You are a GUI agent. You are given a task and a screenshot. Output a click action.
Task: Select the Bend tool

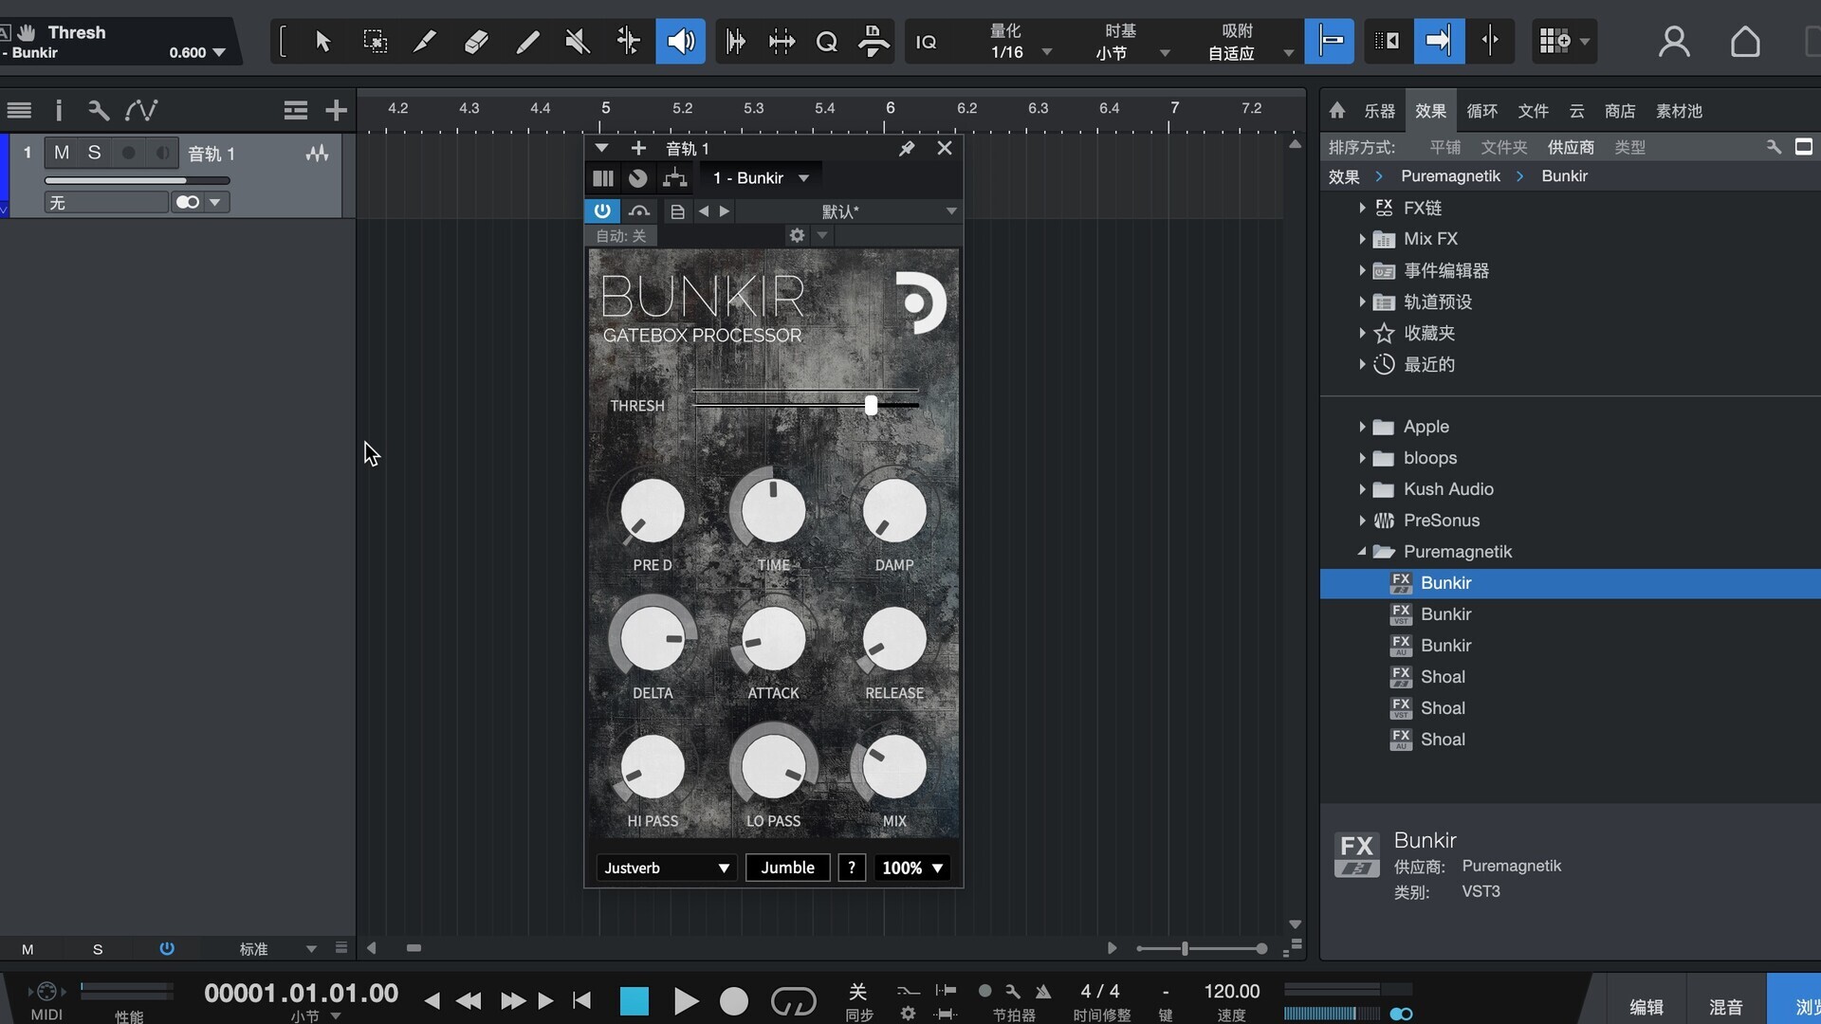point(628,41)
